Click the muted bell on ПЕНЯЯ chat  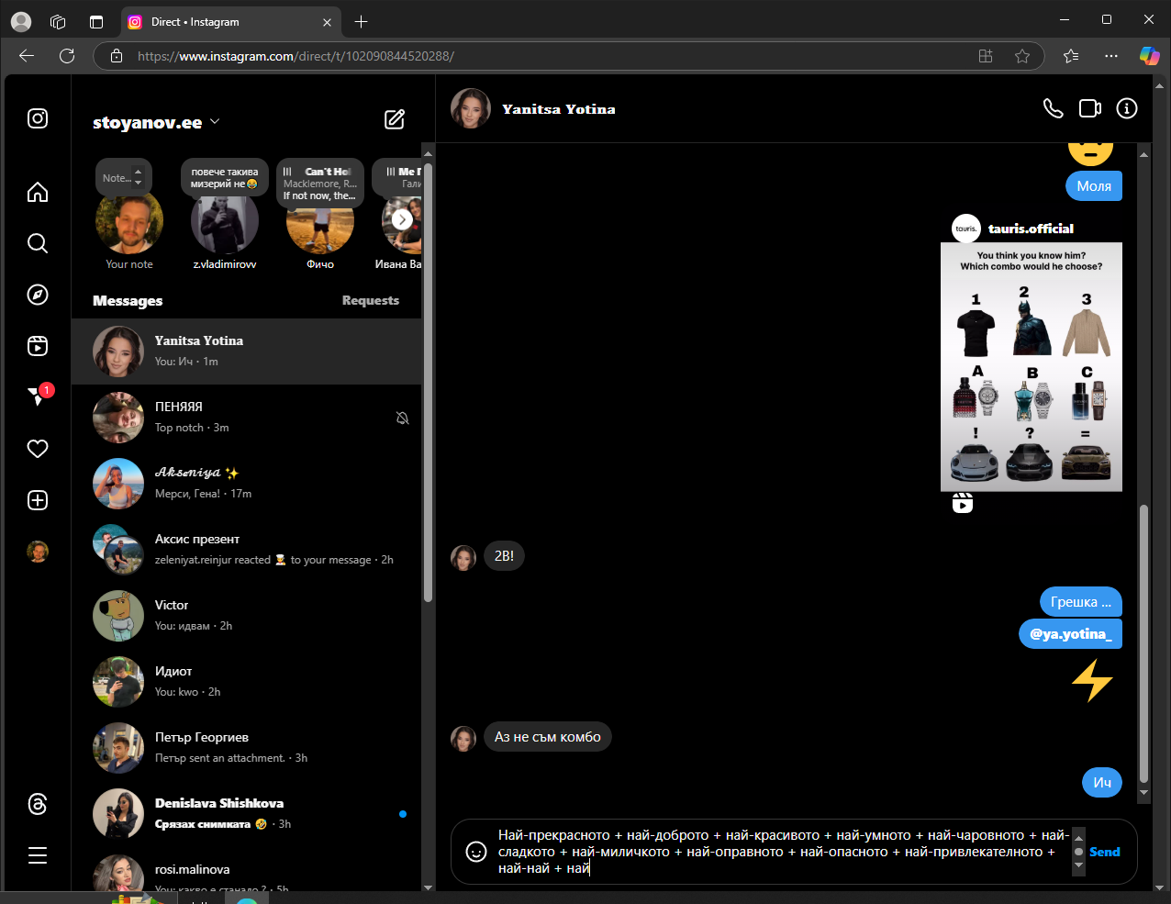[x=402, y=418]
